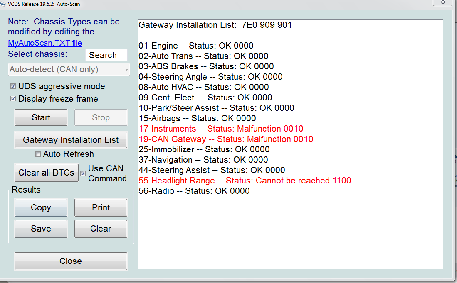
Task: Click the VCDS title bar icon
Action: pyautogui.click(x=2, y=4)
